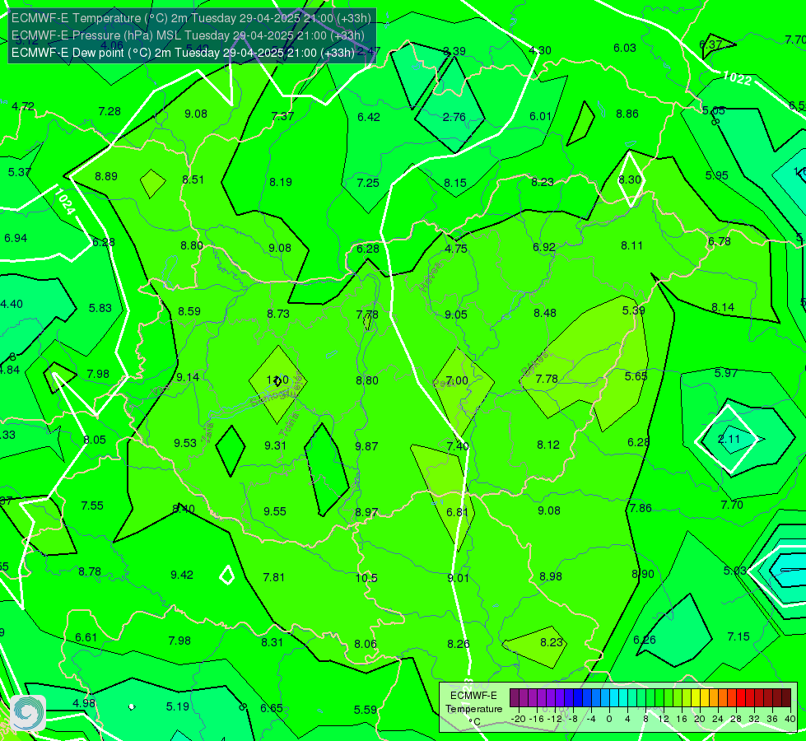Click the 8.78 dew point value
The image size is (806, 741).
(90, 572)
